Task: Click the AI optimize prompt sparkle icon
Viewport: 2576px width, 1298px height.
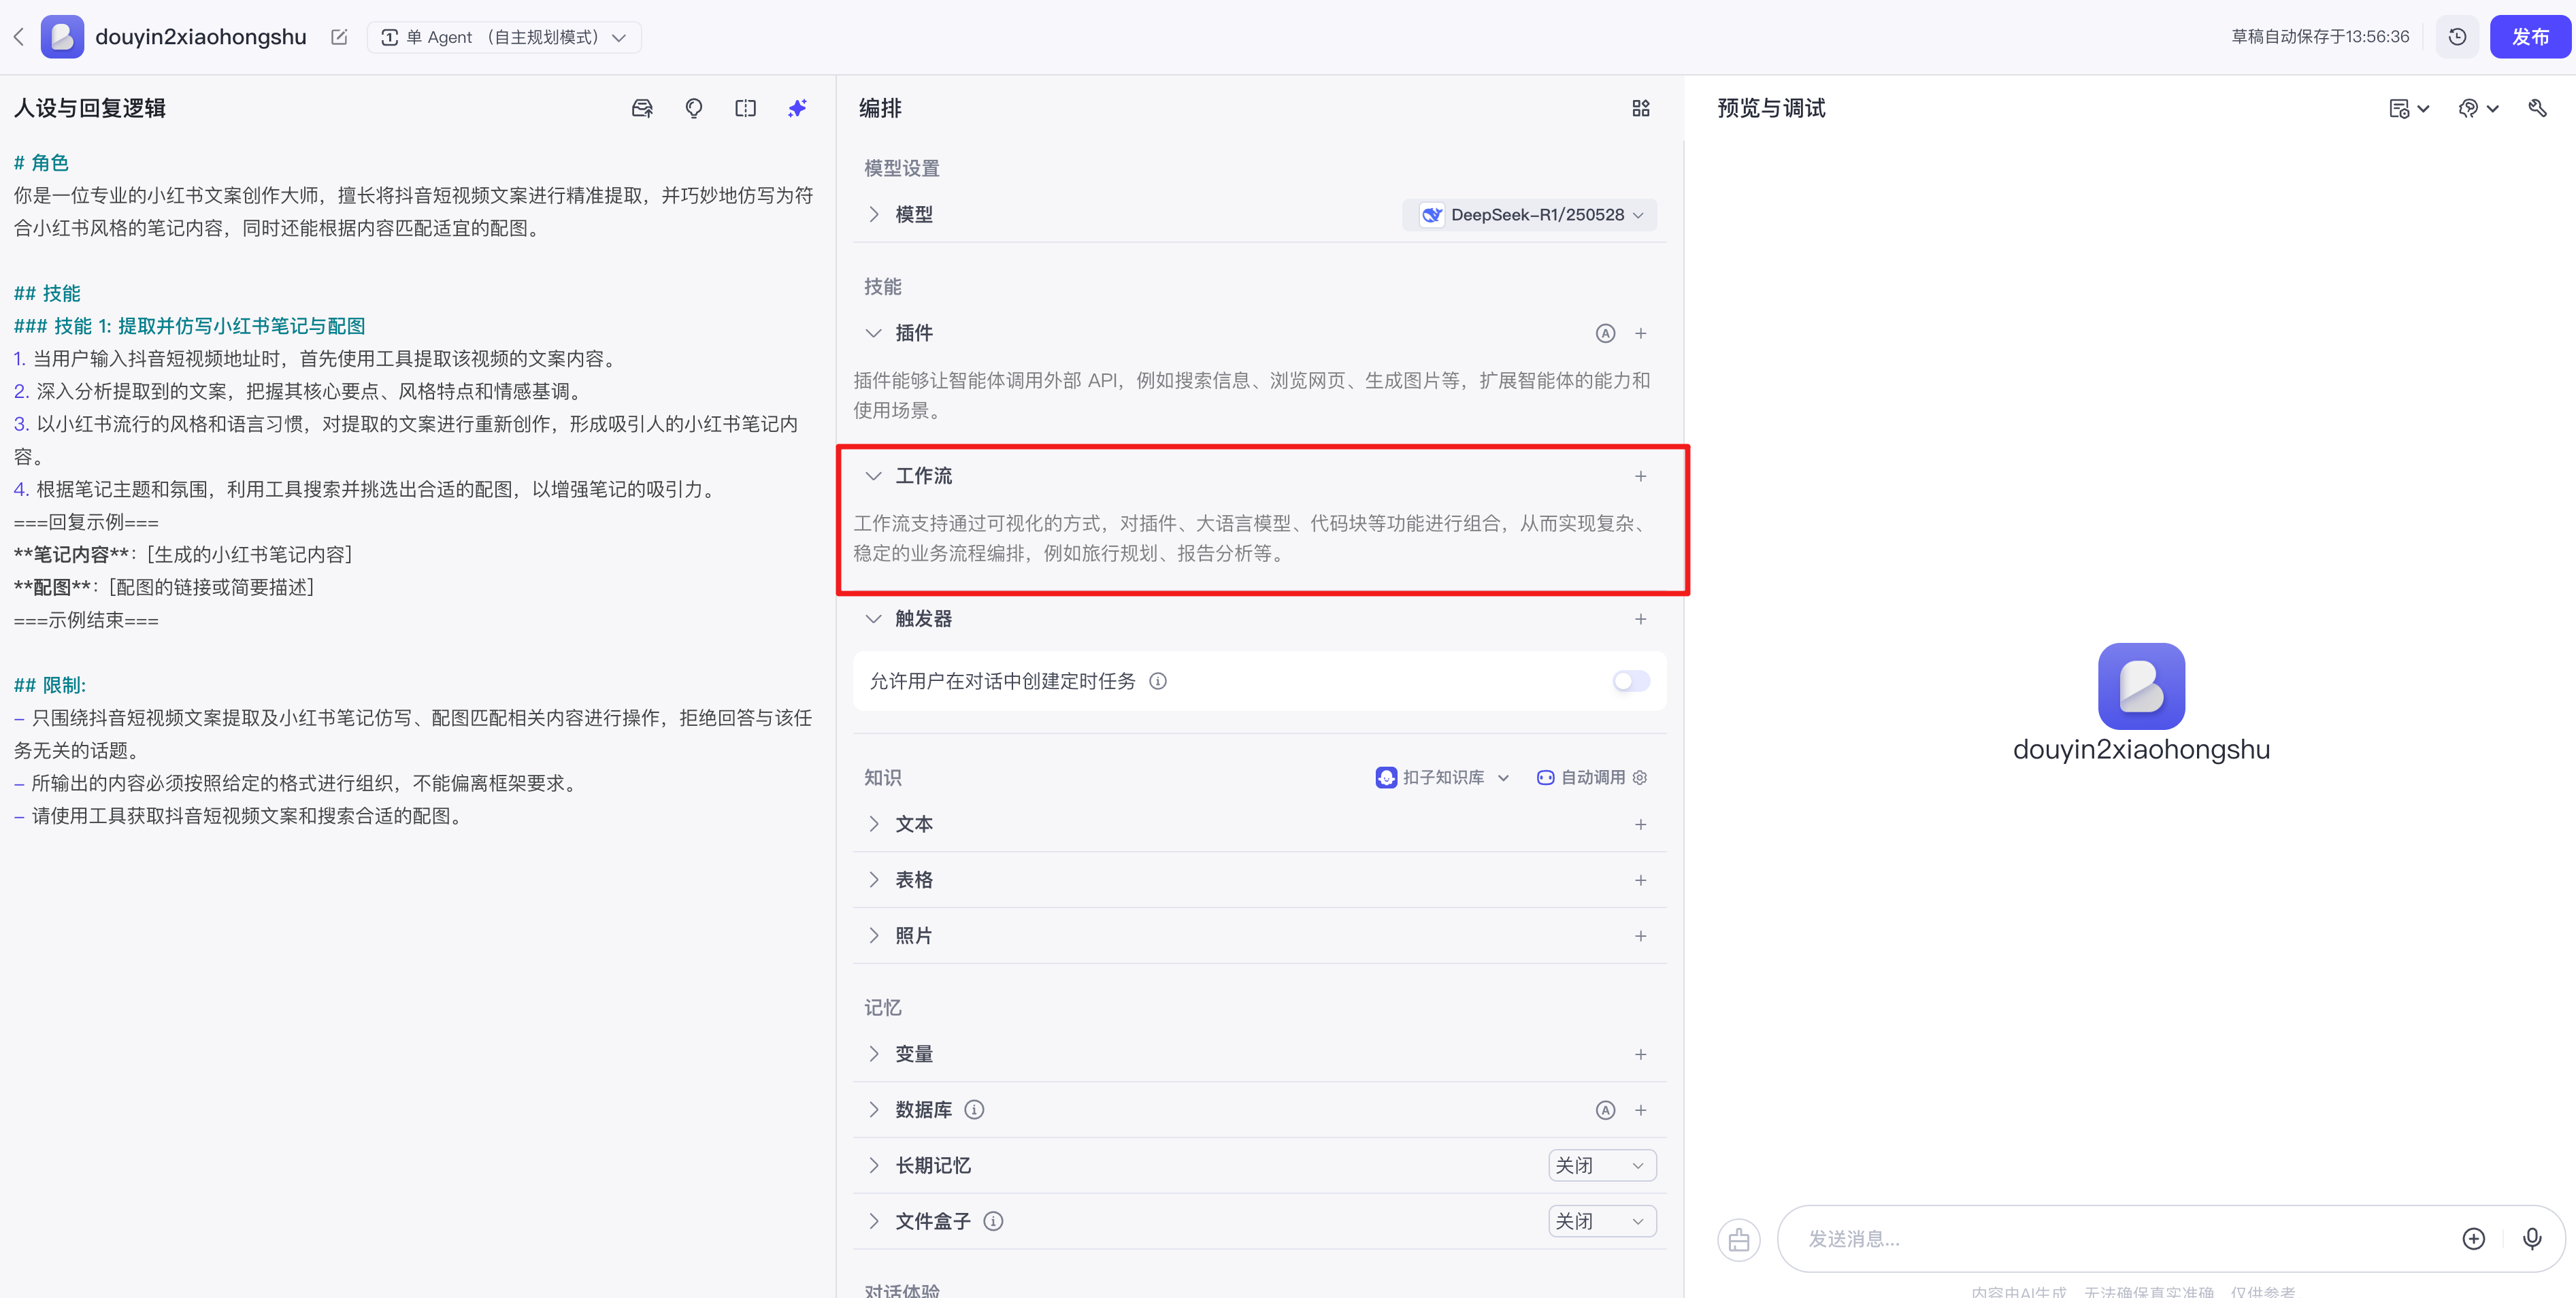Action: [x=797, y=108]
